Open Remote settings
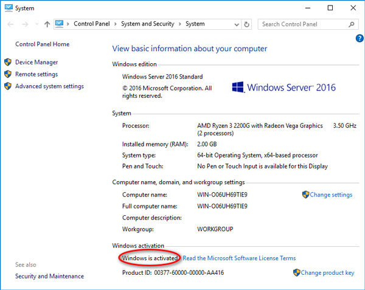 (x=36, y=74)
